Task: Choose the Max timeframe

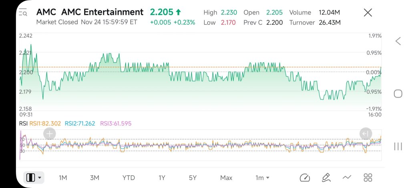Action: click(226, 178)
